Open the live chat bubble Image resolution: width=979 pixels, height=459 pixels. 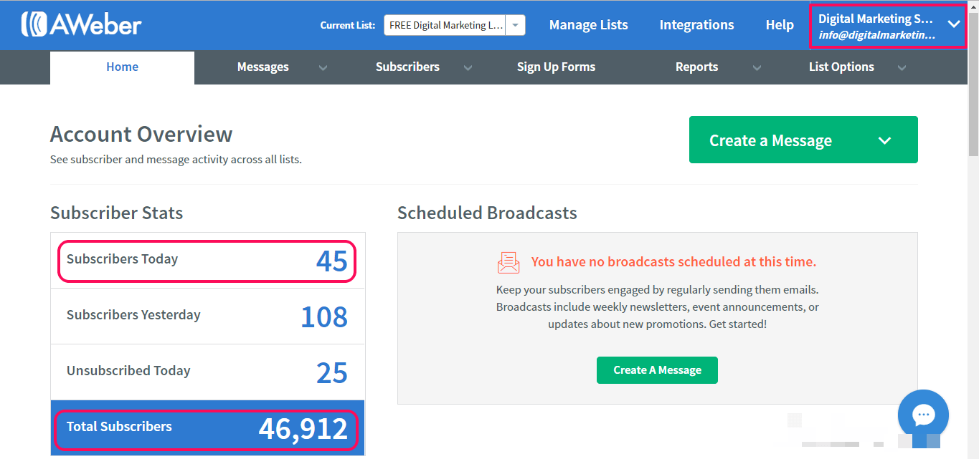click(x=923, y=415)
